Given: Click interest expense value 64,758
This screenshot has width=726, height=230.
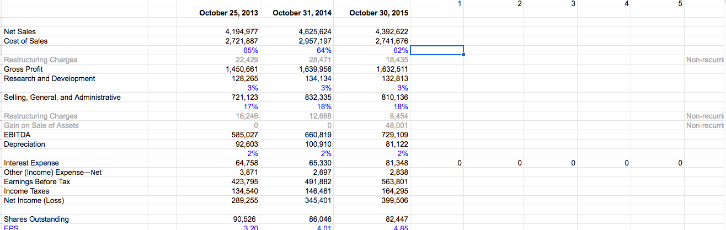Looking at the screenshot, I should coord(247,163).
